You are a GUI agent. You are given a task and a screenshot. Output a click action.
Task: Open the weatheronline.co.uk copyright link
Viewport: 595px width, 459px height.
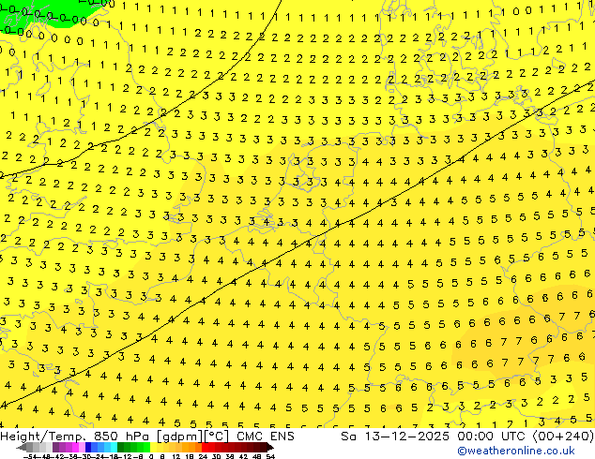click(516, 451)
